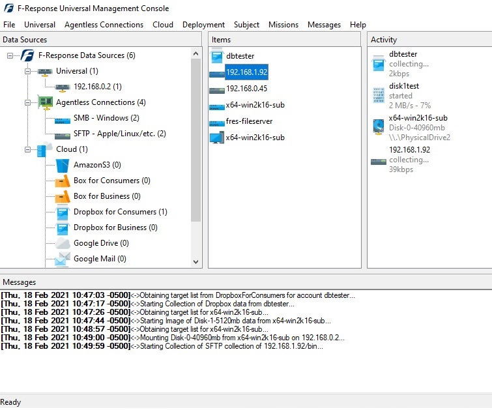
Task: Select Google Drive (0) label
Action: (x=101, y=243)
